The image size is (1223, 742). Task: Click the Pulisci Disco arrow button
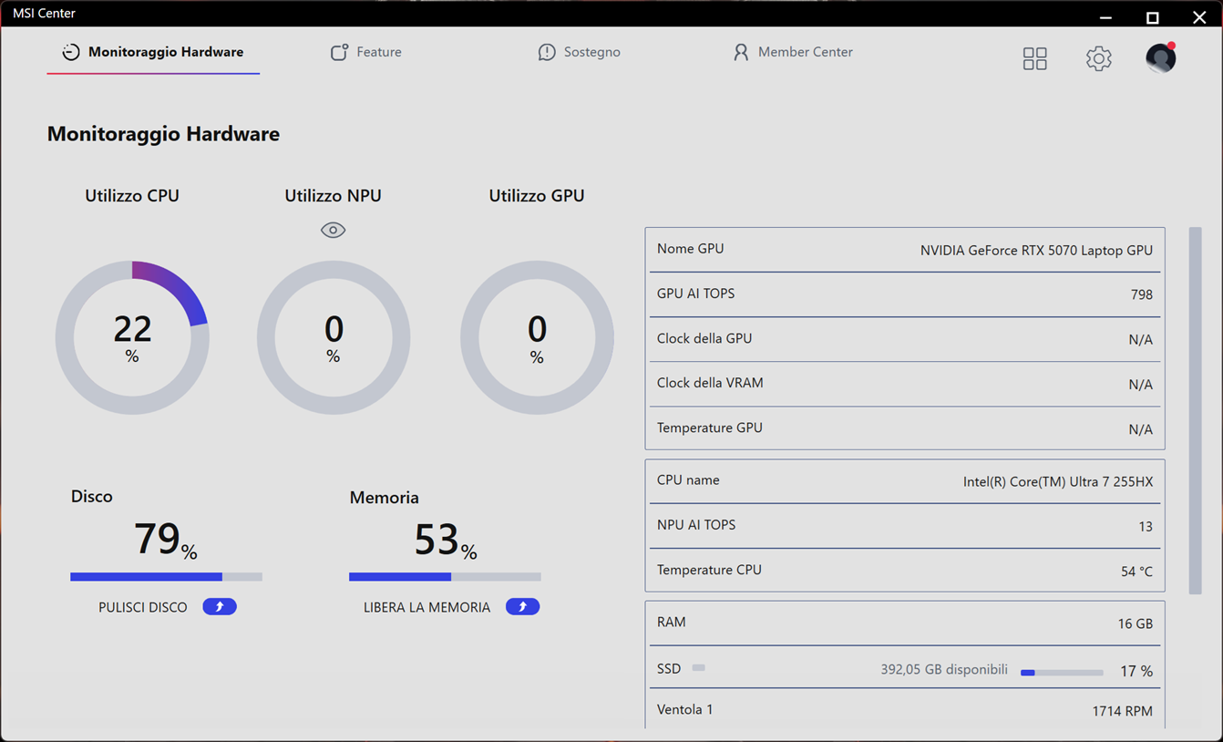[220, 607]
